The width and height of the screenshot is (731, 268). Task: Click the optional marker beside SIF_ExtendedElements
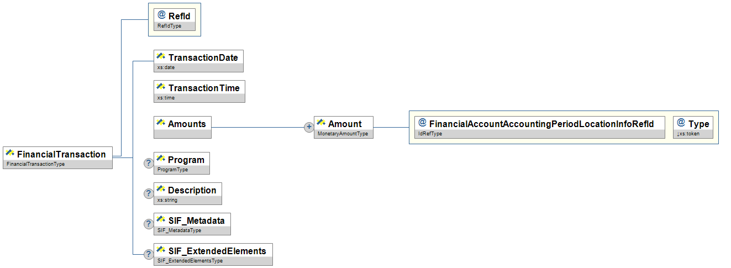click(149, 254)
